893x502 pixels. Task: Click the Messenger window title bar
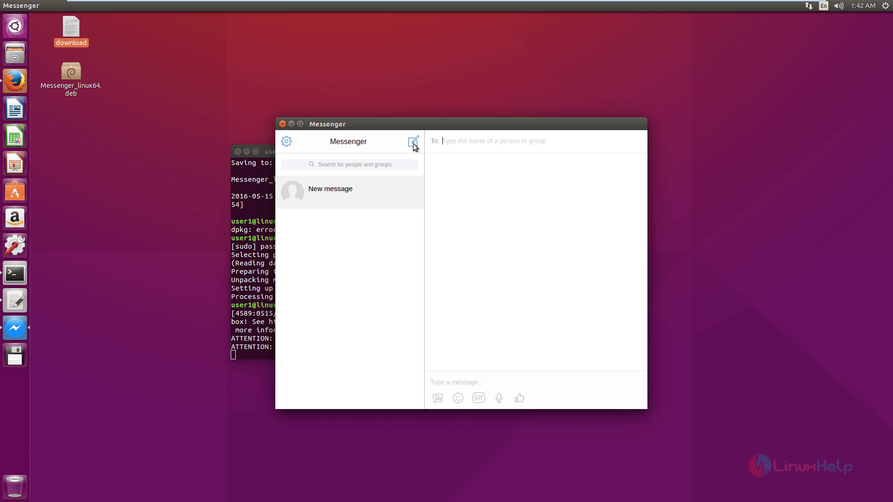pyautogui.click(x=461, y=124)
